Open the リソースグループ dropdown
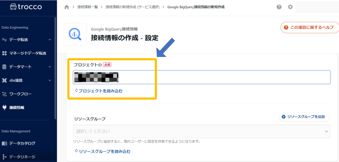Screen dimensions: 339x162 (x=201, y=132)
